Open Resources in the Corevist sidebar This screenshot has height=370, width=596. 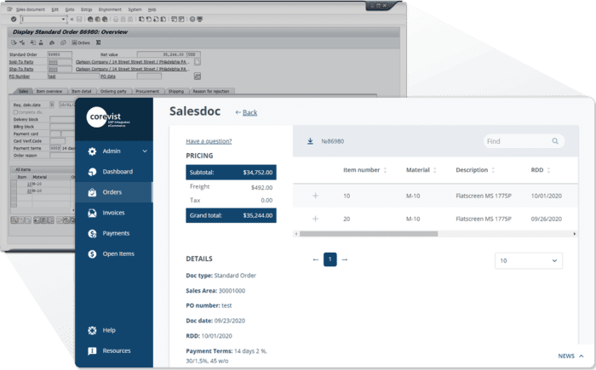(x=114, y=350)
